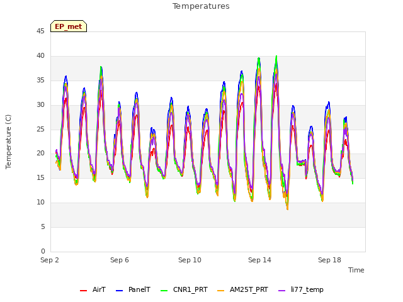Viewport: 403px width, 302px height.
Task: Click the green CNR1_PRT legend swatch
Action: click(x=164, y=291)
